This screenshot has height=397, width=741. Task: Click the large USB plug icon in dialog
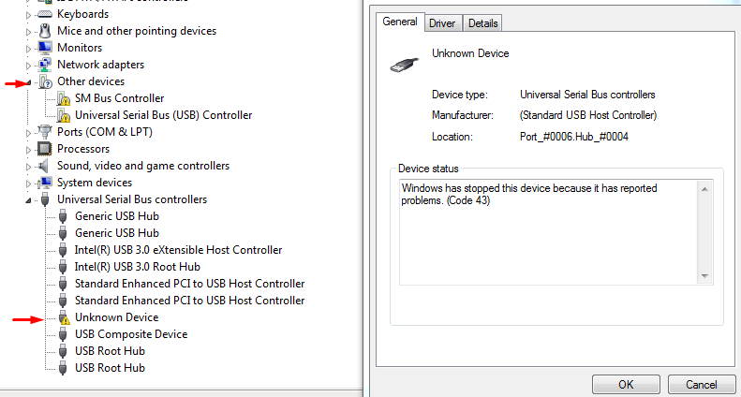(x=404, y=64)
